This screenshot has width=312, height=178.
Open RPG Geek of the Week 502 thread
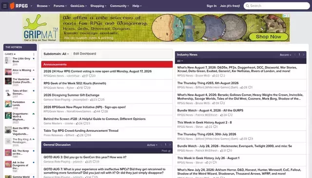tap(75, 83)
